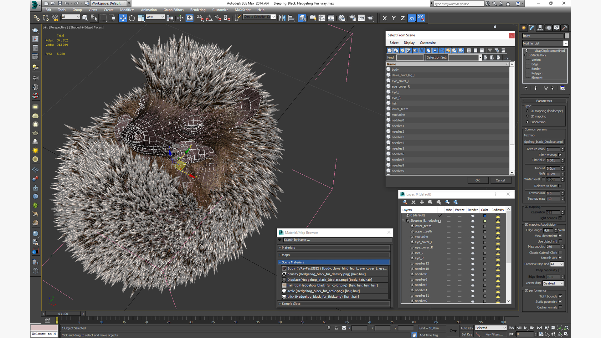Click the Find input field in Select From Scene
601x338 pixels.
[x=410, y=58]
